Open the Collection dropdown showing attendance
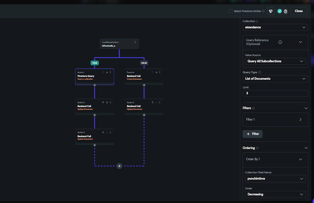 (x=275, y=27)
